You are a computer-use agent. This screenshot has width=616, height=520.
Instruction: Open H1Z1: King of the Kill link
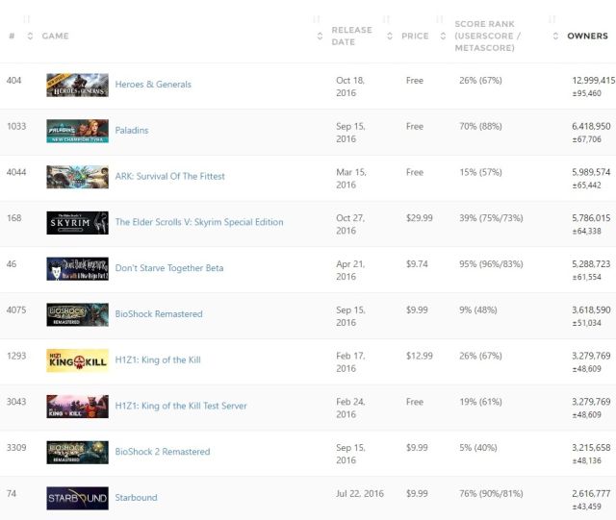pyautogui.click(x=158, y=360)
